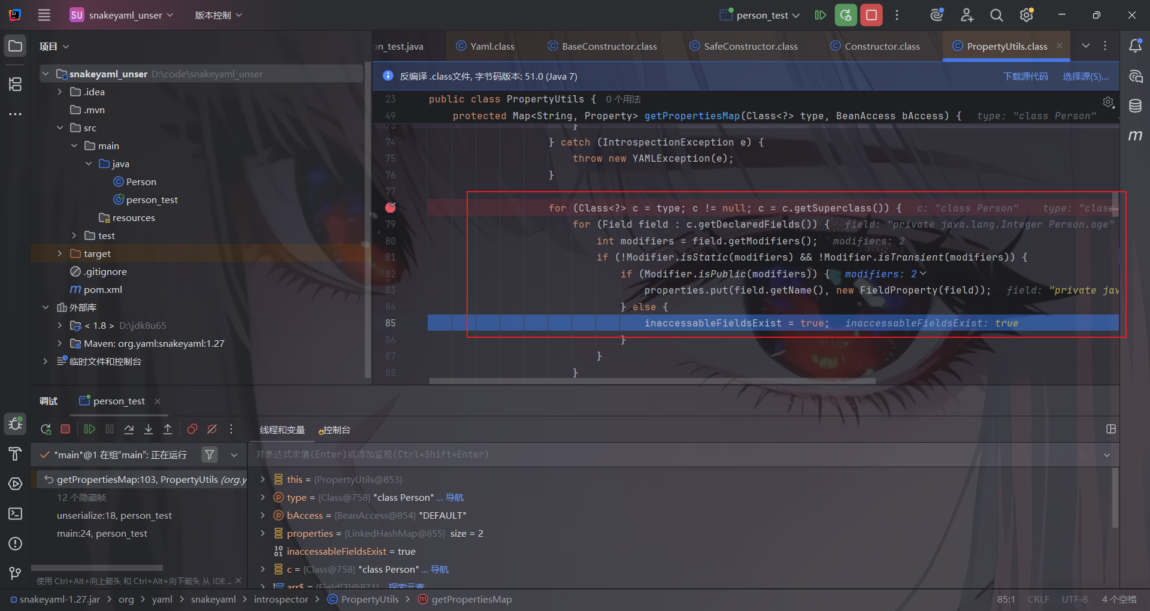Expand the .idea folder

click(60, 92)
